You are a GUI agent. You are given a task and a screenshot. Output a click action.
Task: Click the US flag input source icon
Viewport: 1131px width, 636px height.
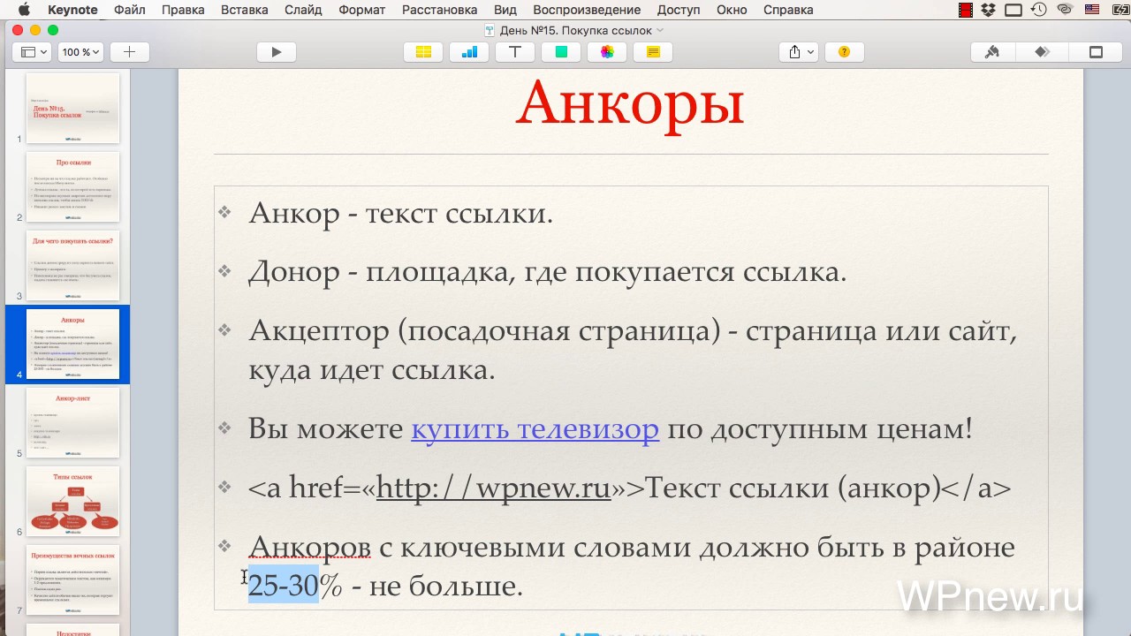1092,10
